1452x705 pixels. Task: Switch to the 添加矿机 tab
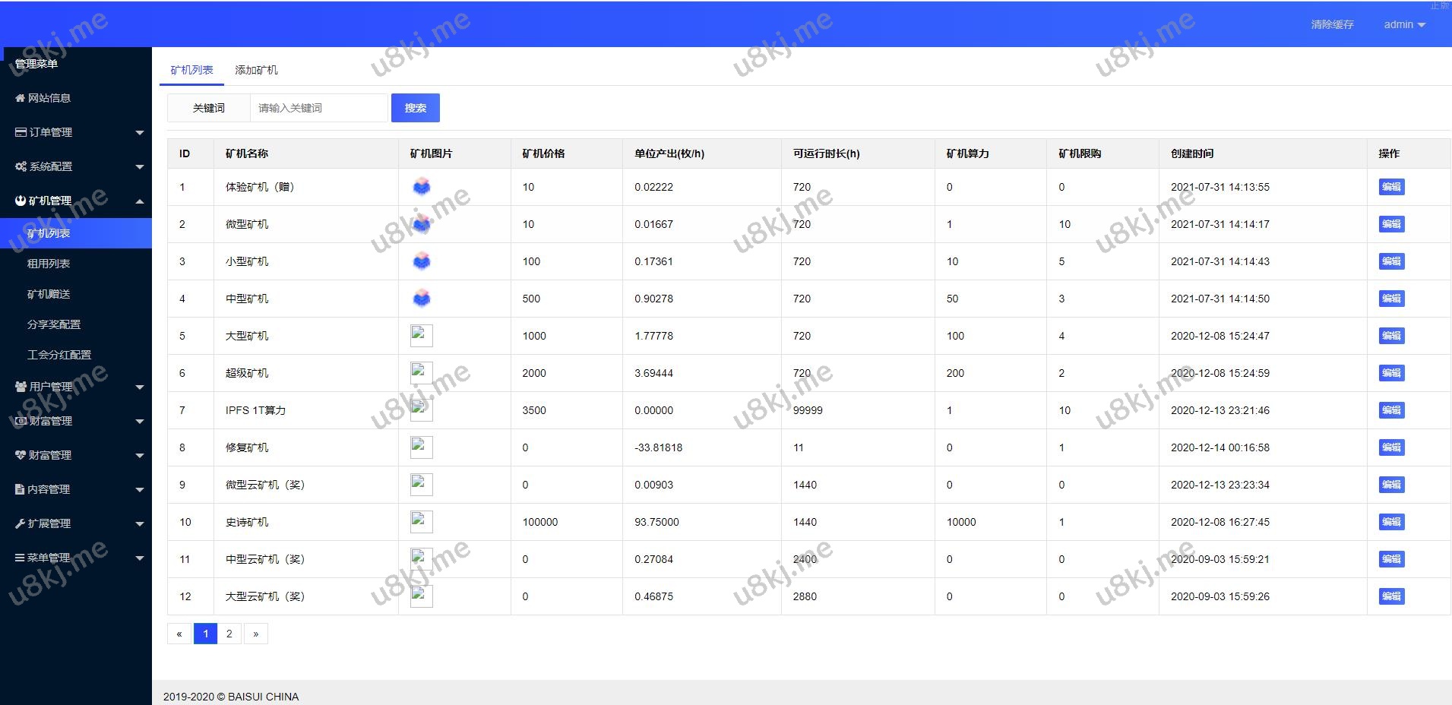(x=256, y=70)
